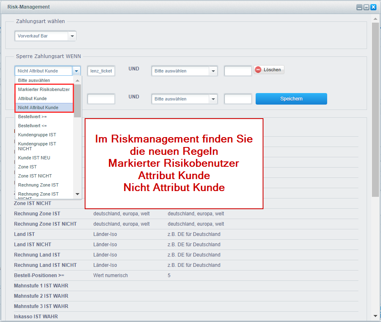The height and width of the screenshot is (322, 381).
Task: Select Bestellwert >= option
Action: (x=44, y=117)
